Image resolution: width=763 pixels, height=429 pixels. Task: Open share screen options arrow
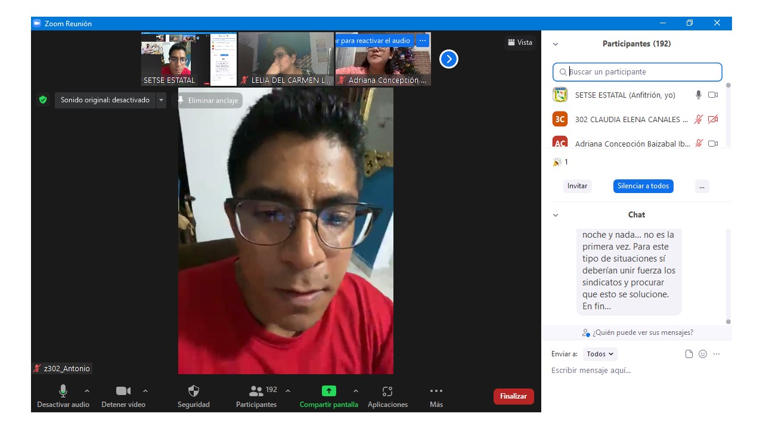356,391
